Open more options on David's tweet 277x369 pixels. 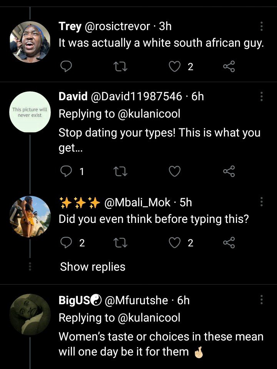coord(261,96)
